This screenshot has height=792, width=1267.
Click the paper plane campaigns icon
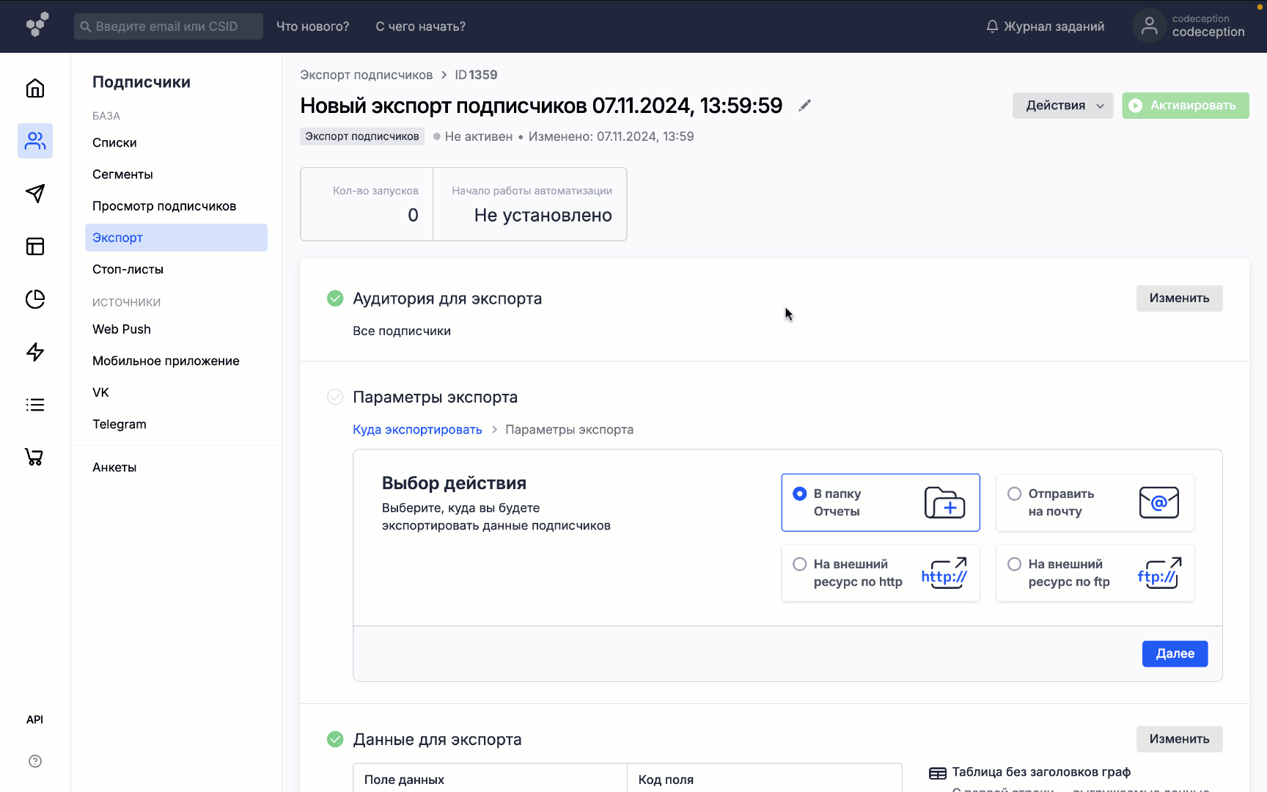(x=35, y=194)
